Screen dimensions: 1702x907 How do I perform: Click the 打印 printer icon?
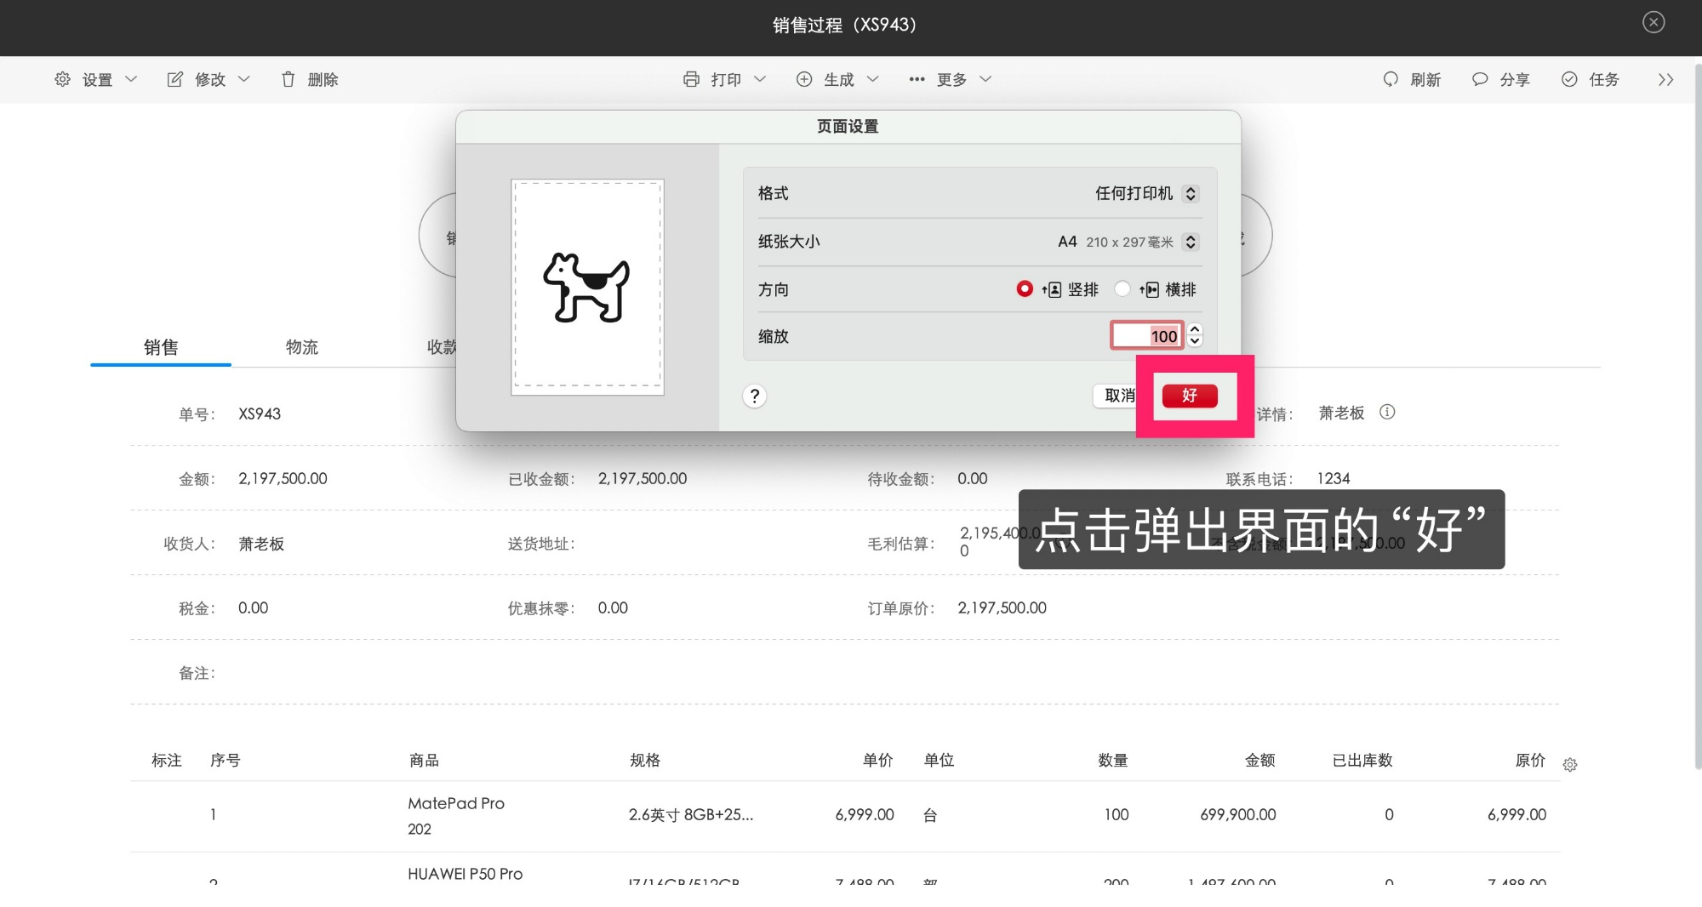pos(694,79)
